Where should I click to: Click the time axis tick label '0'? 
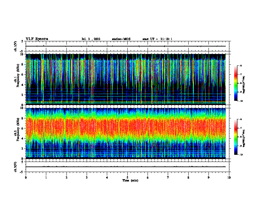26,178
